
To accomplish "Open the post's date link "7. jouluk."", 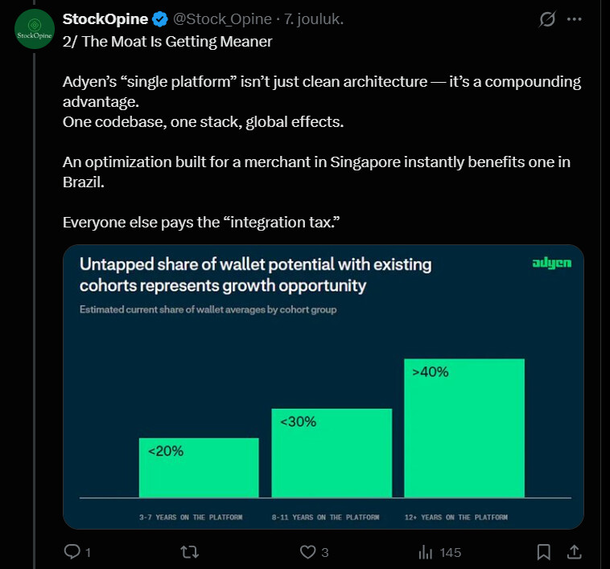I will [315, 19].
